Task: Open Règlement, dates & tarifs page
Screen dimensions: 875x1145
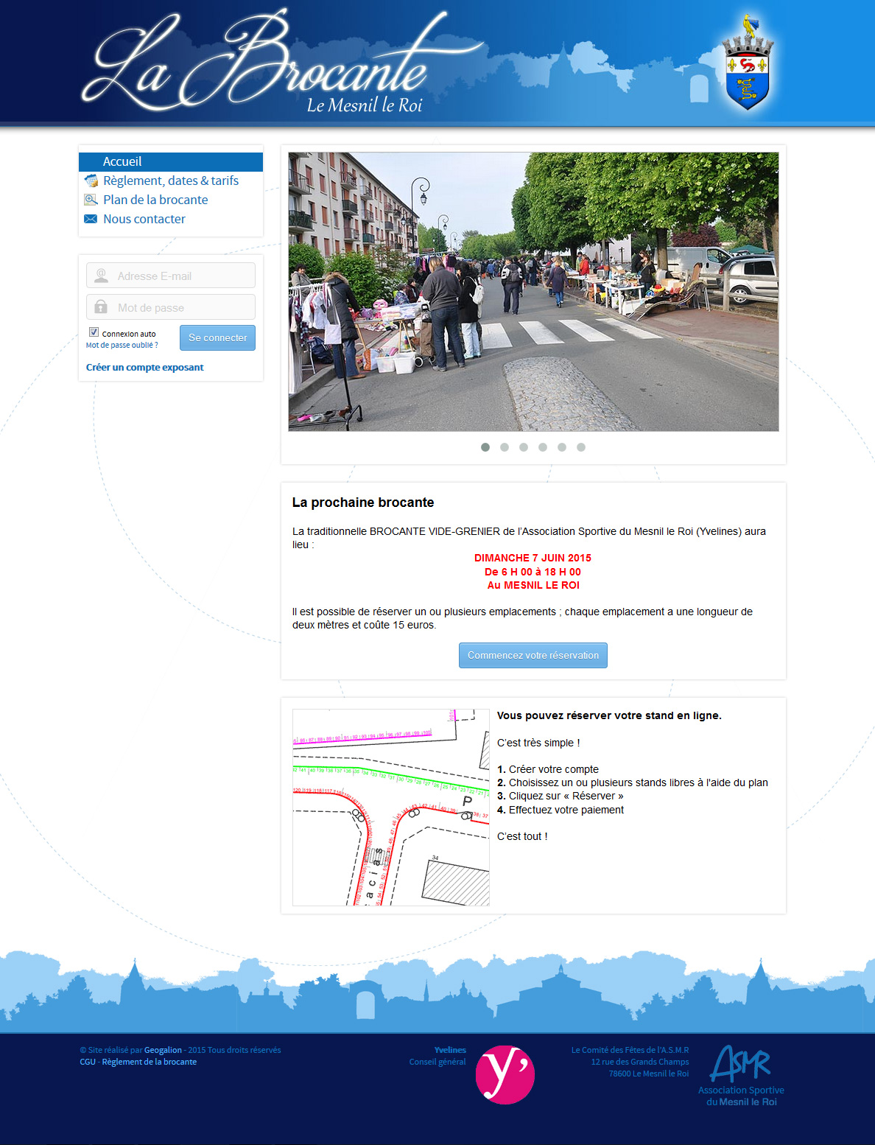Action: pos(171,181)
